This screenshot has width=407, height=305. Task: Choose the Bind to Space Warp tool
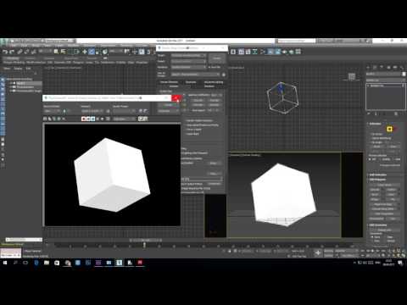(x=34, y=52)
